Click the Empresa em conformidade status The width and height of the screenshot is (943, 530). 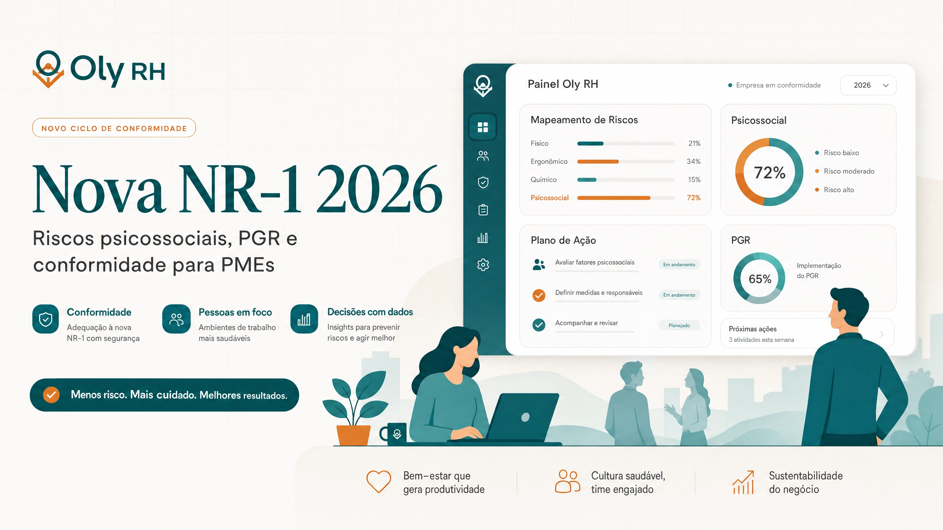[x=774, y=85]
